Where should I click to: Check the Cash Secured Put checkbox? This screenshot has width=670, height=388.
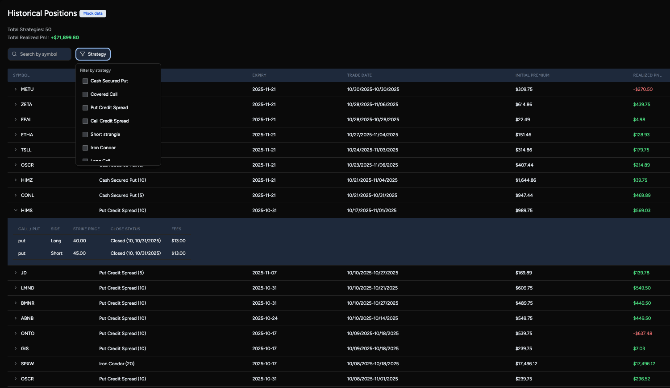(85, 81)
